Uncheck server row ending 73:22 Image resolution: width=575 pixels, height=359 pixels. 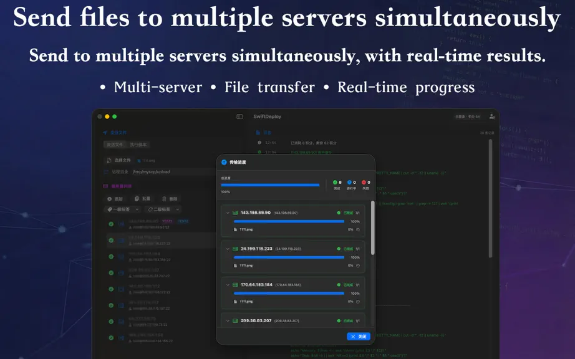point(111,321)
